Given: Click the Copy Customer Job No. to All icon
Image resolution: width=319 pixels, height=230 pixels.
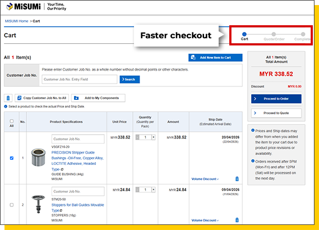Looking at the screenshot, I should point(19,98).
